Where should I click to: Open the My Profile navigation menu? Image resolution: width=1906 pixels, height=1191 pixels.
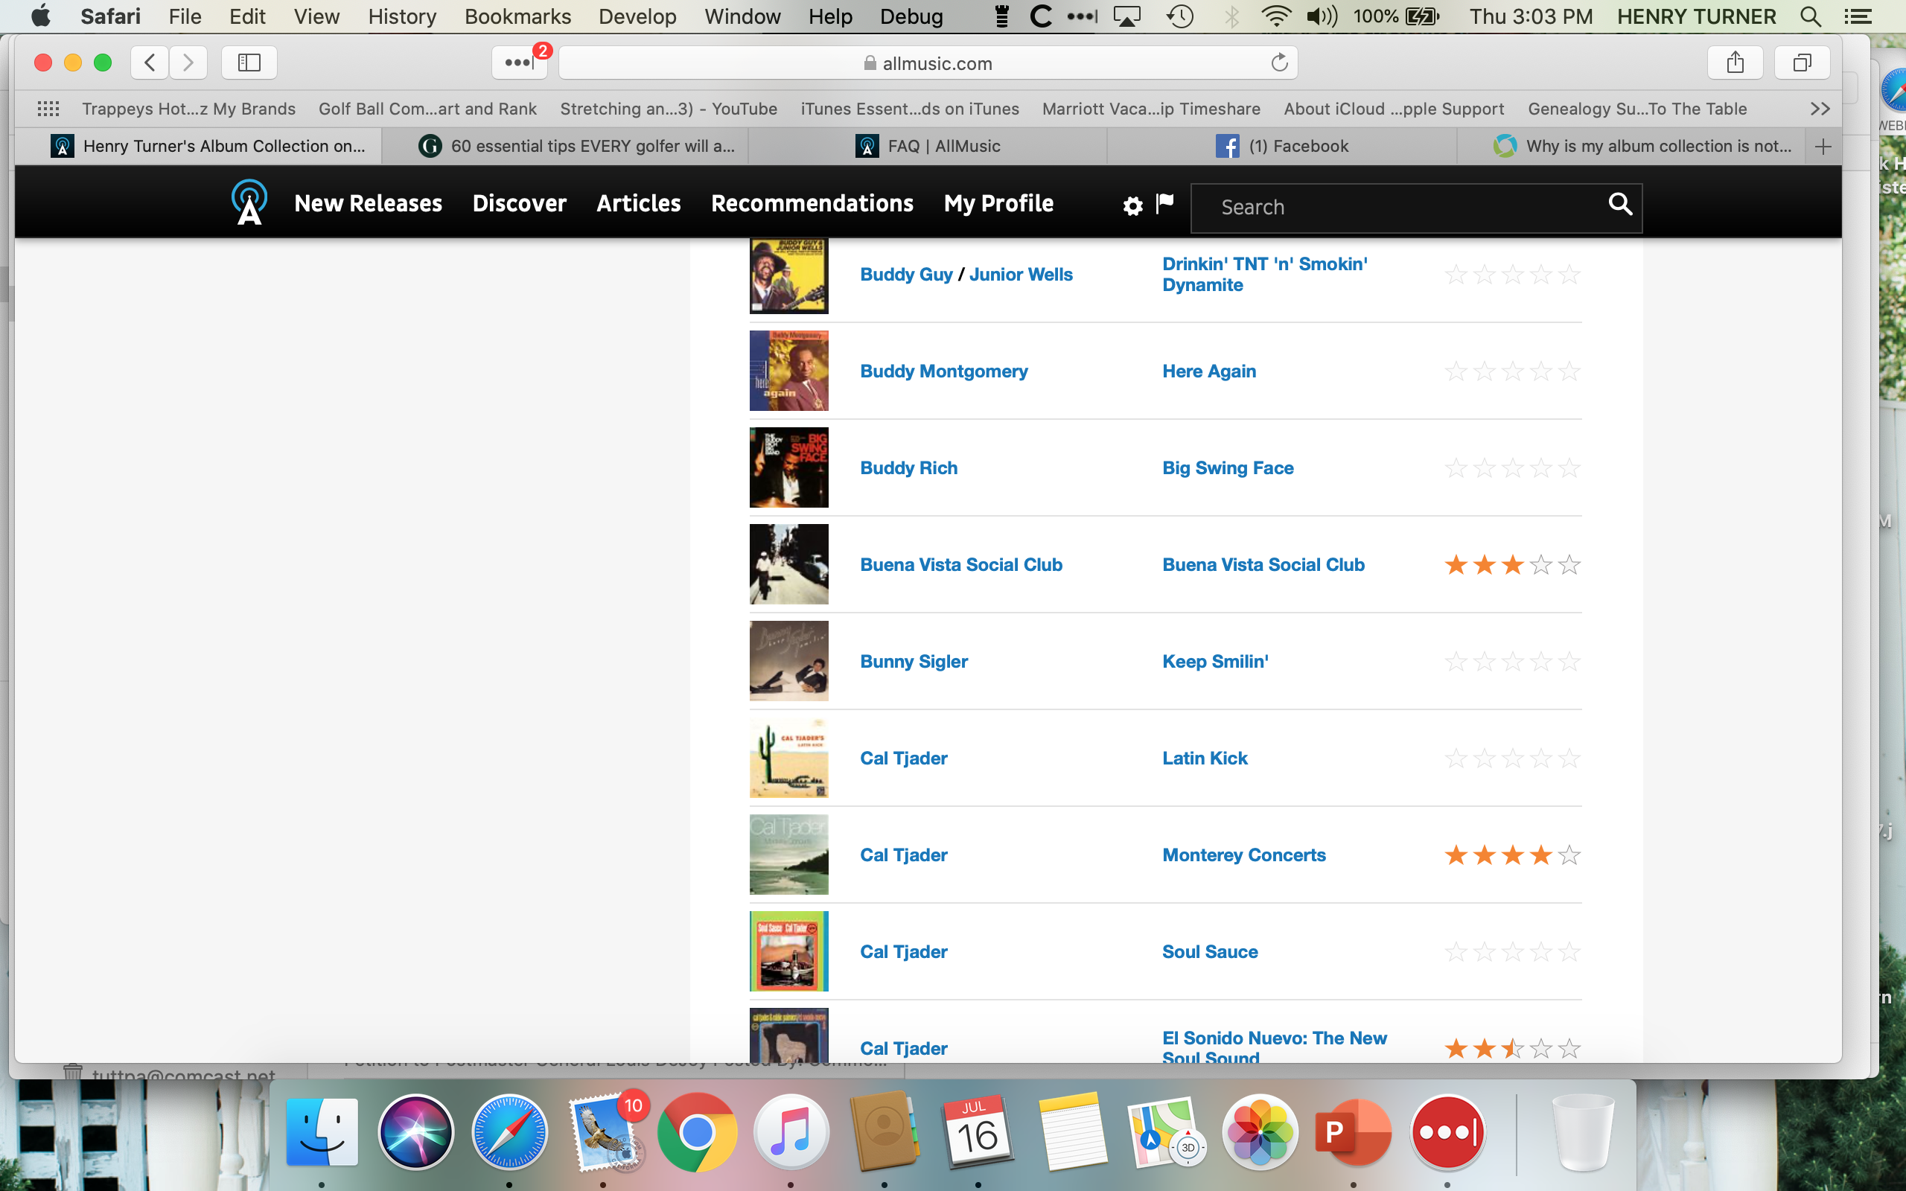(998, 203)
